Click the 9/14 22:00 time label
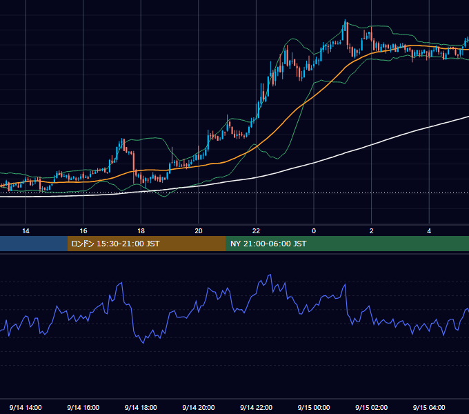This screenshot has width=469, height=414. (256, 407)
